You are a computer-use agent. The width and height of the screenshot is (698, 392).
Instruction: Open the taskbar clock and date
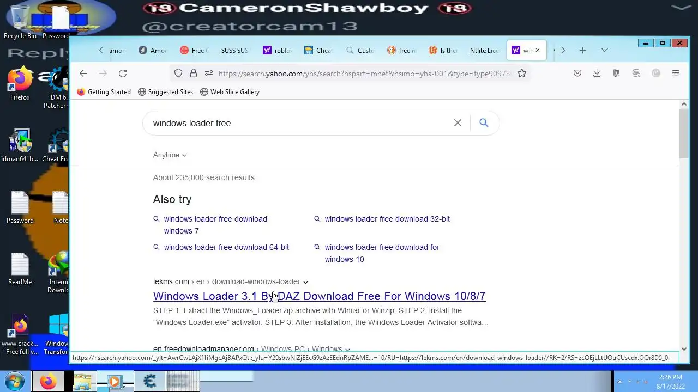(x=670, y=382)
